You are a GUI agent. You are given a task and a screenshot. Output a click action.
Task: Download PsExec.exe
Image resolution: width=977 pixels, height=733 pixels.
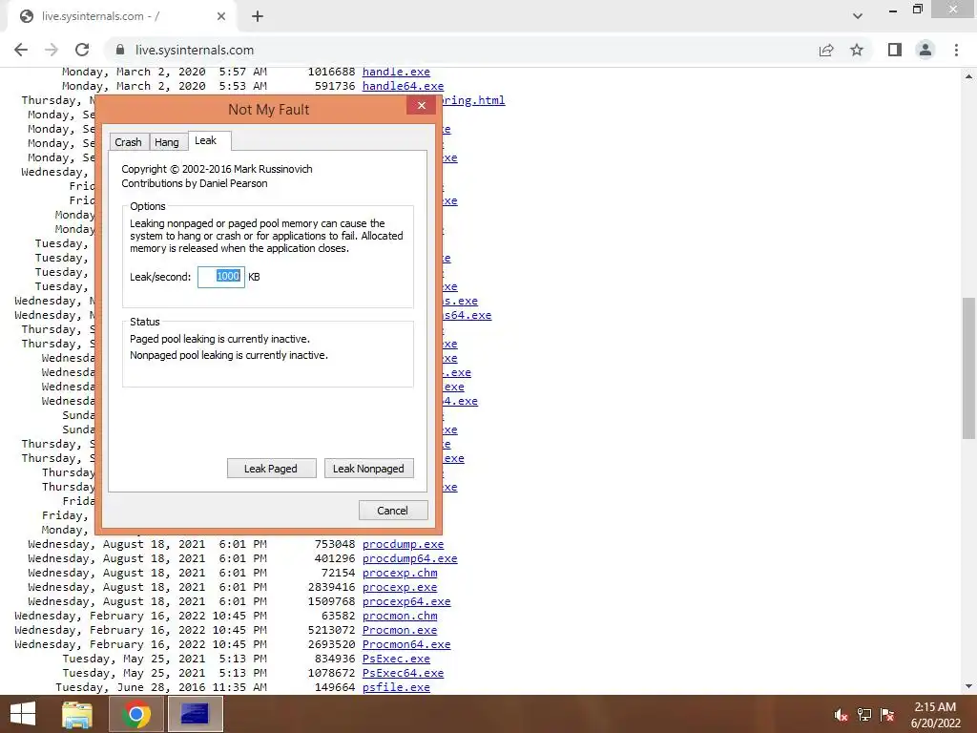[x=396, y=659]
